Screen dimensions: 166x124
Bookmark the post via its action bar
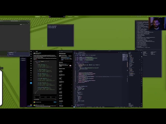51,97
